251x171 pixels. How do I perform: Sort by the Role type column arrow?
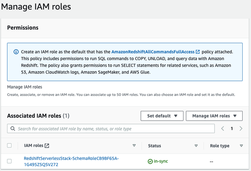(x=241, y=146)
